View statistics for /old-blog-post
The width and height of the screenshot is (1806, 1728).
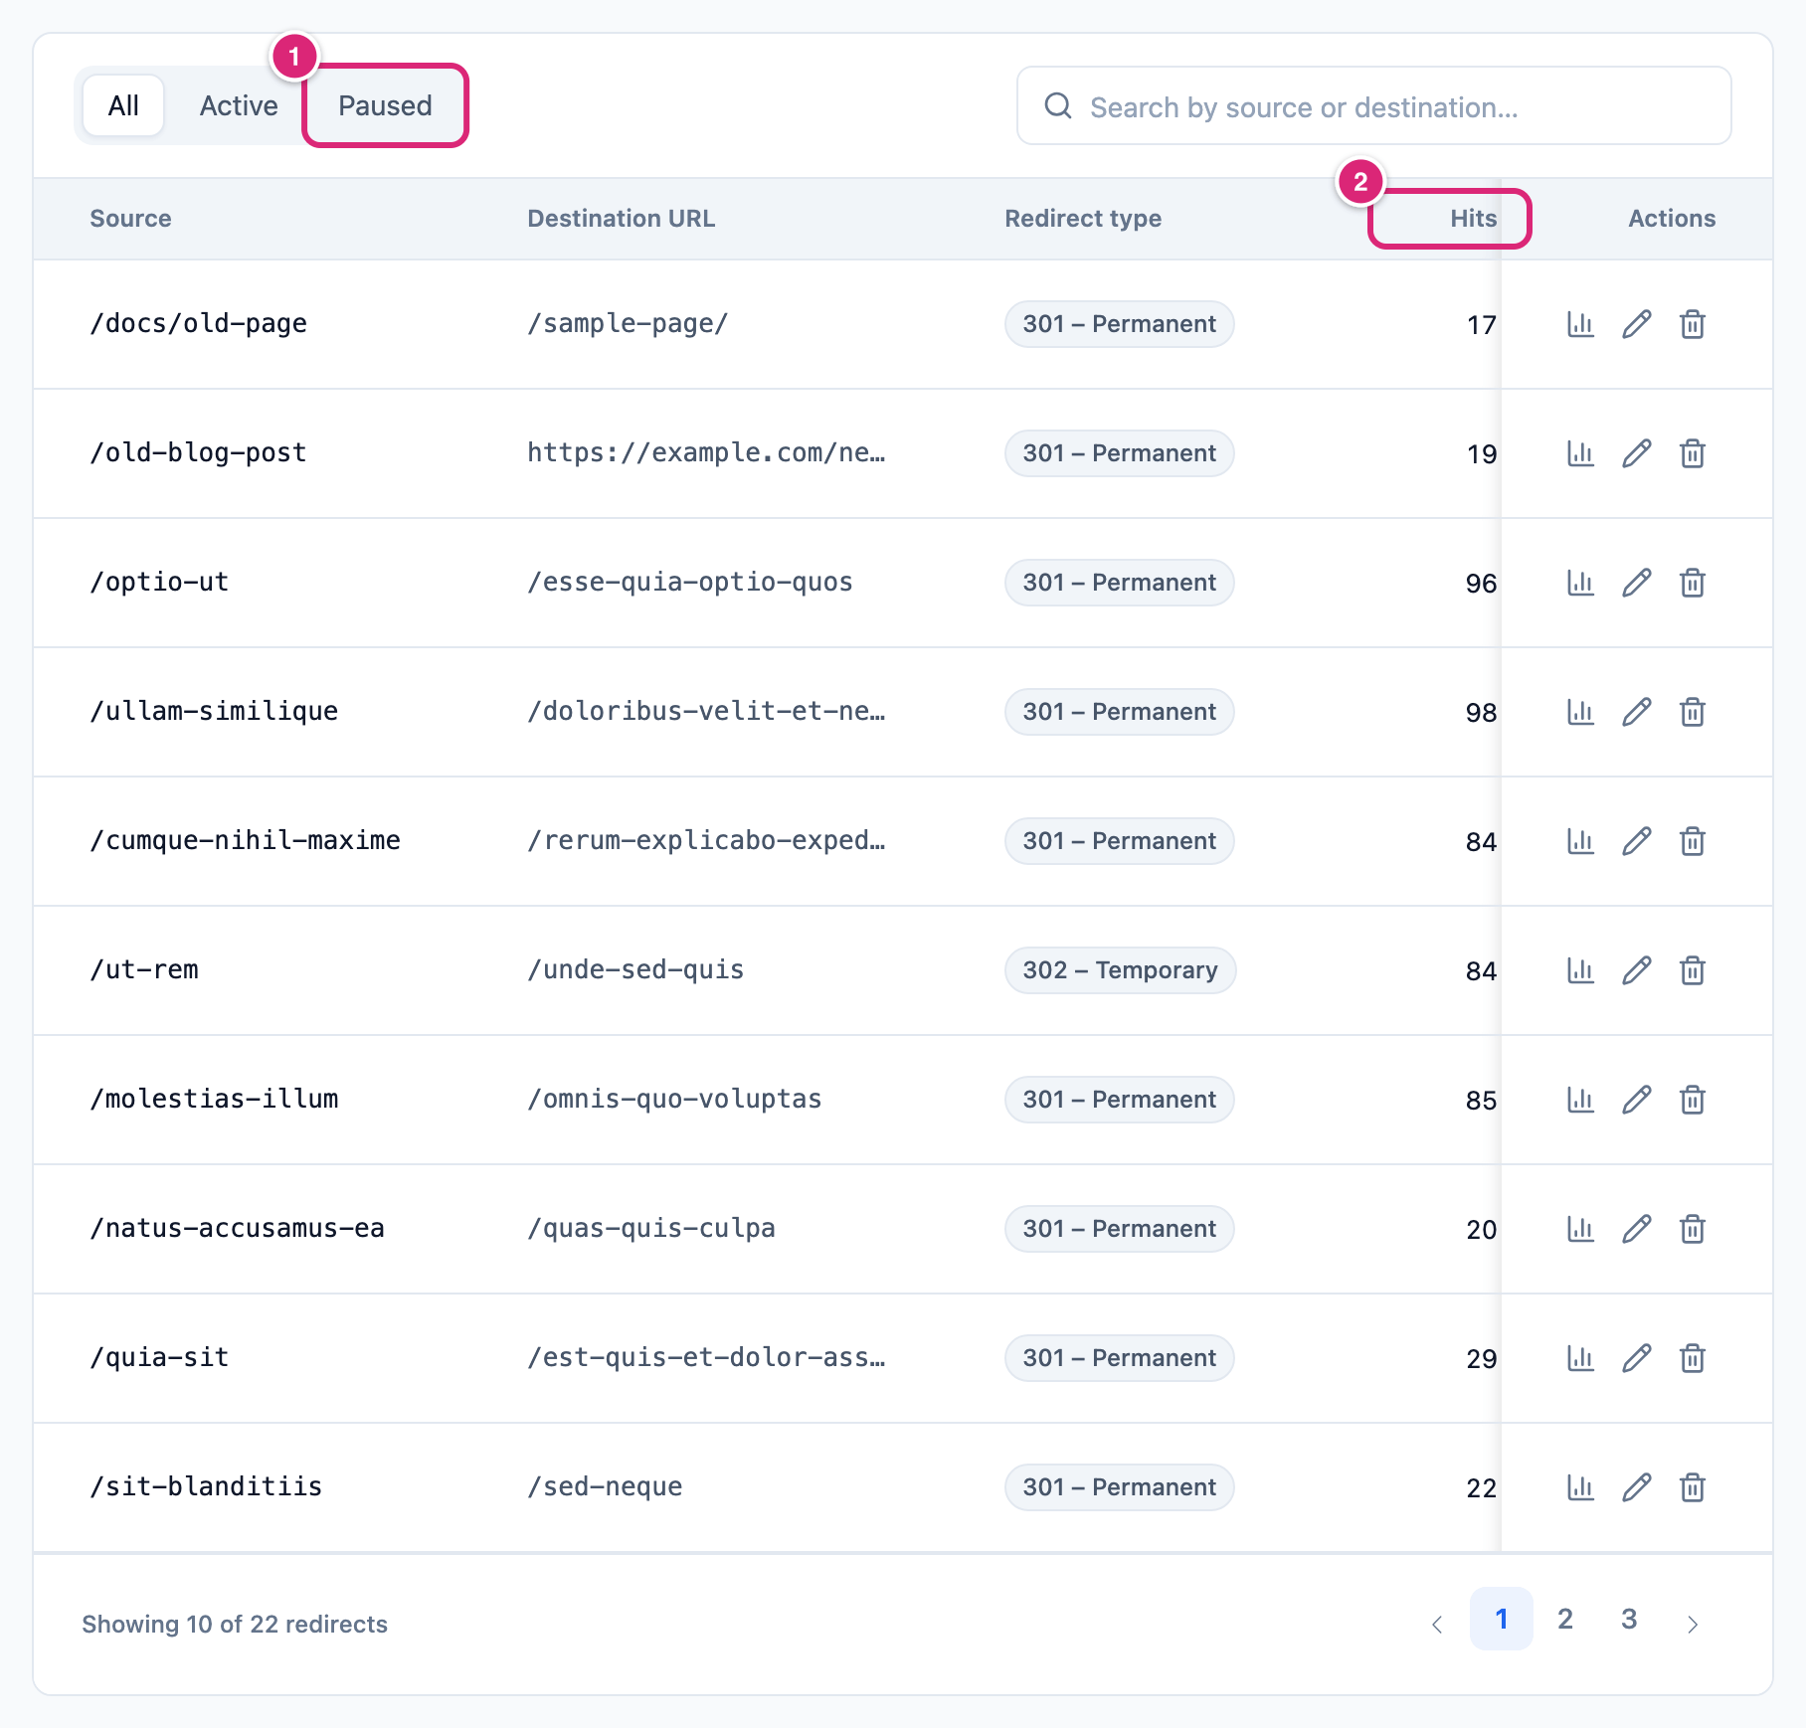tap(1580, 453)
